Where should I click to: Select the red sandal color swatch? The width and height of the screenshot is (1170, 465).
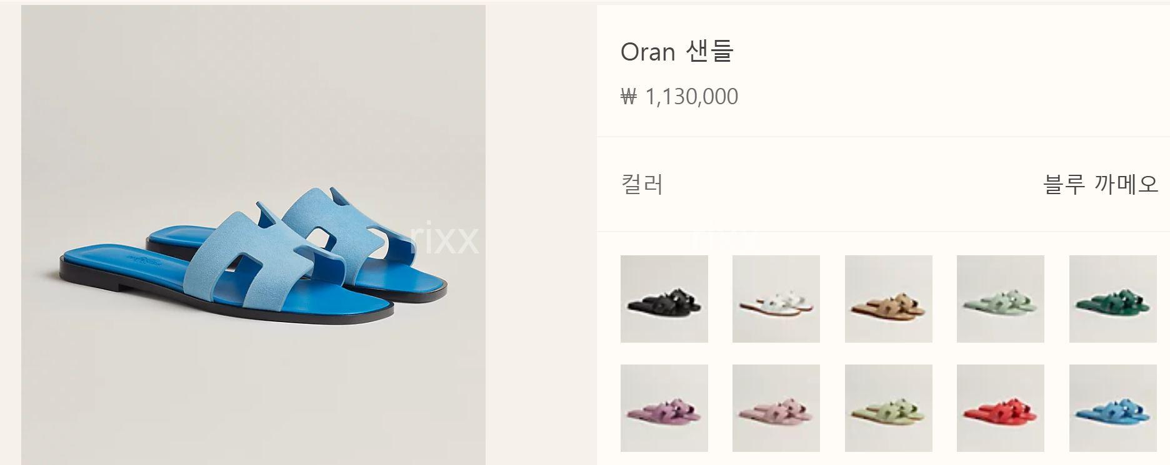[x=1001, y=408]
